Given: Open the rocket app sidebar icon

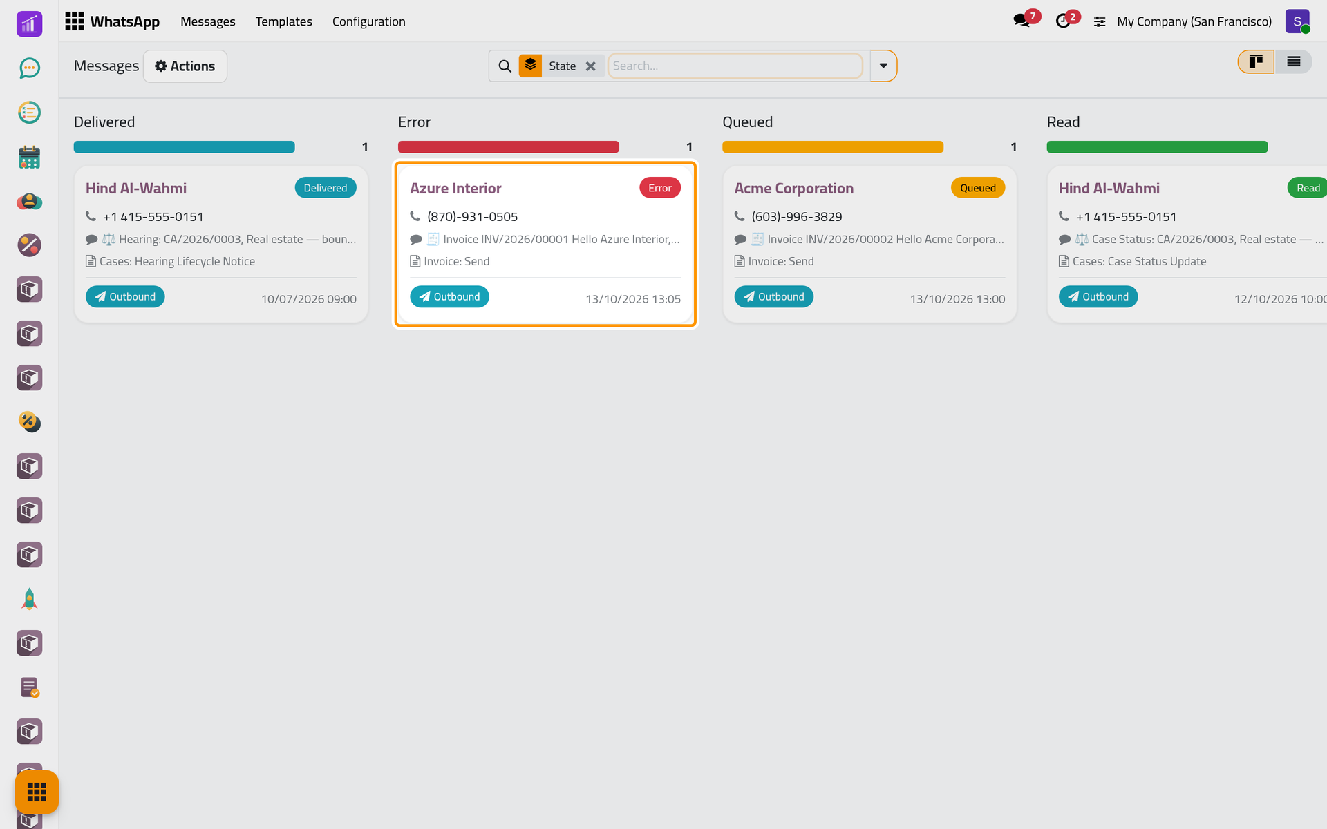Looking at the screenshot, I should 29,599.
